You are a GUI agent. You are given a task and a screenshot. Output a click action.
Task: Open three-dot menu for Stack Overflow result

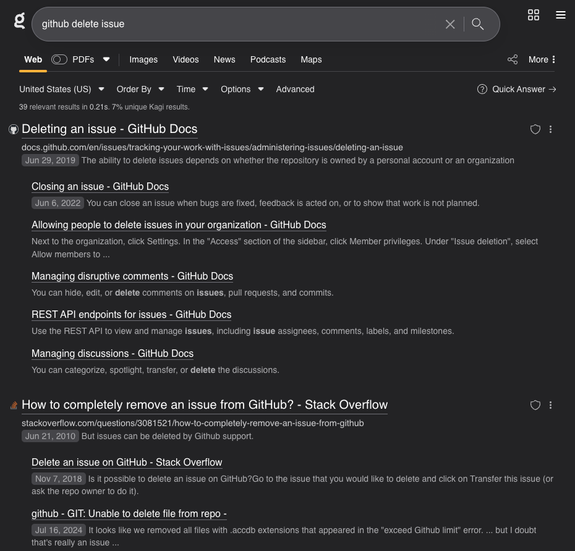pyautogui.click(x=550, y=405)
